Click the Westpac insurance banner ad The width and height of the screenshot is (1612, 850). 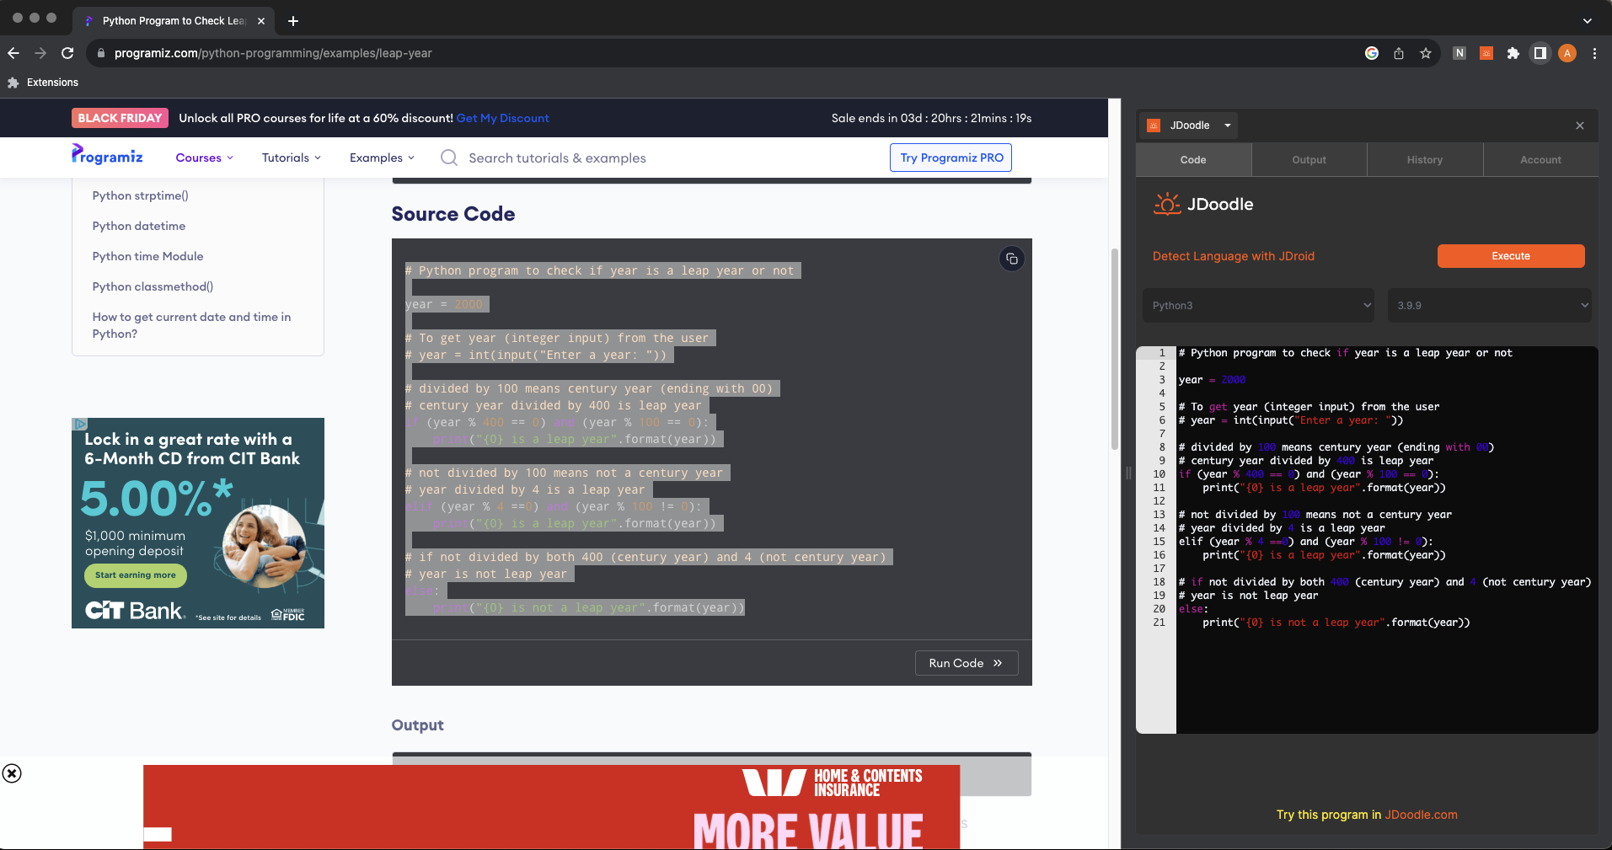[551, 807]
